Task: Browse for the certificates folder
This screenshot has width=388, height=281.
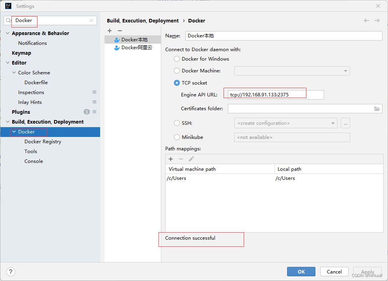Action: click(x=377, y=109)
